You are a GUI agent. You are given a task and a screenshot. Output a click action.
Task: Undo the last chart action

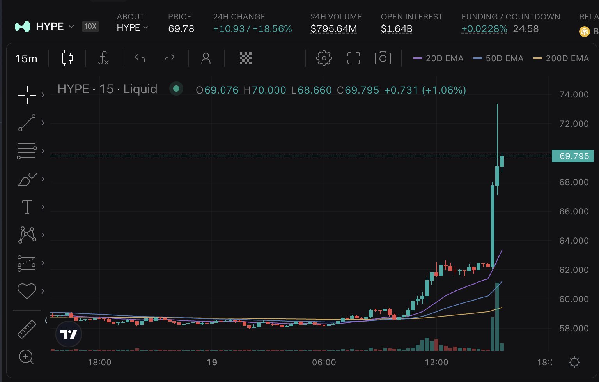coord(140,58)
